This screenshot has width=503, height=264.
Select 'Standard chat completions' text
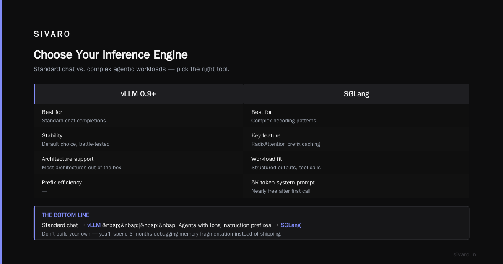[x=74, y=121]
